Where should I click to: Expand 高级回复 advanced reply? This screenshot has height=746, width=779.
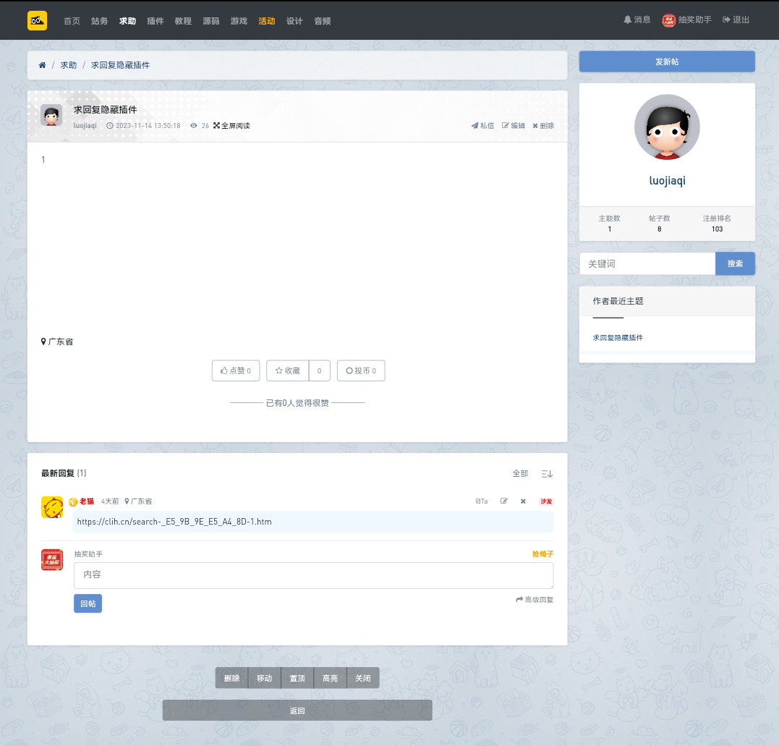pos(535,600)
